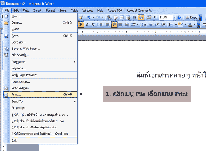Click the Distributed alignment icon
Image resolution: width=206 pixels, height=151 pixels.
(x=127, y=24)
